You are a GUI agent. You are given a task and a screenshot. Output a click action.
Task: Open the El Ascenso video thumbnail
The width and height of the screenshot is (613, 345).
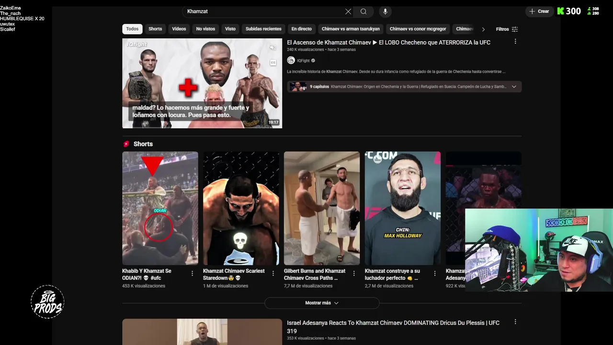(x=202, y=83)
